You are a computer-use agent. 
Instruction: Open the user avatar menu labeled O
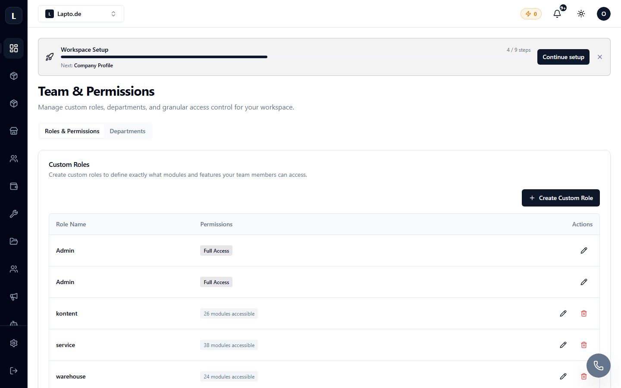(x=604, y=14)
